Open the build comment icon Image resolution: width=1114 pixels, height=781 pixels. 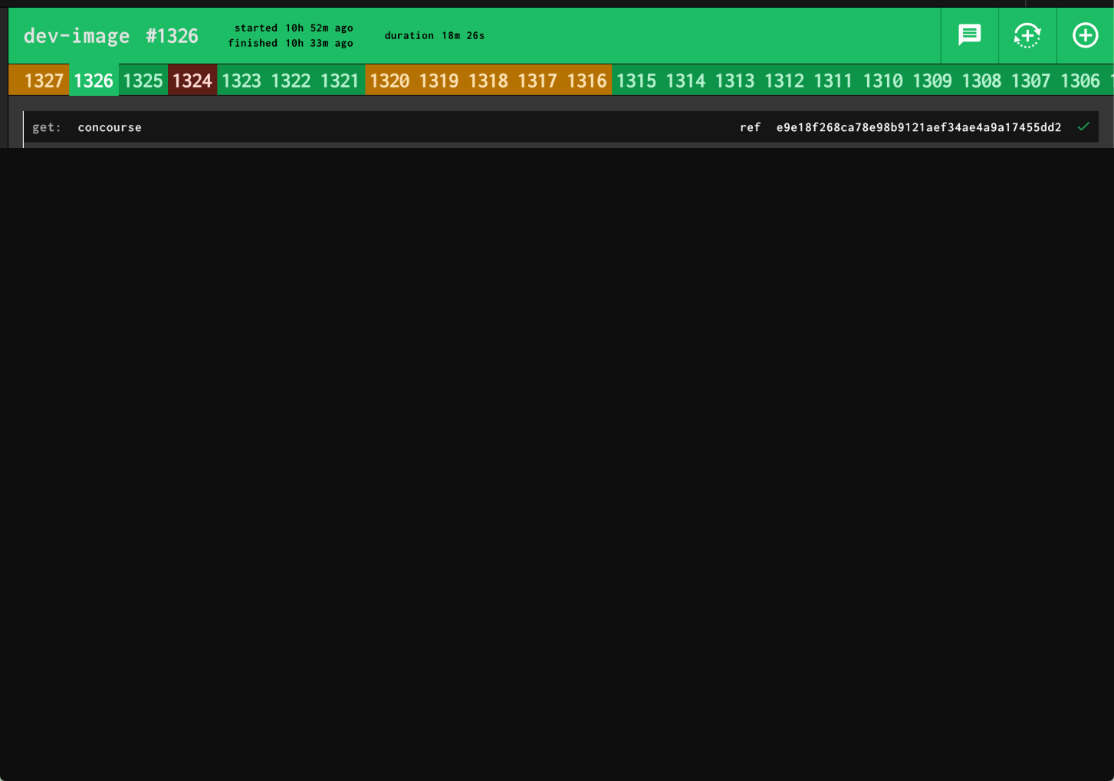(x=970, y=35)
